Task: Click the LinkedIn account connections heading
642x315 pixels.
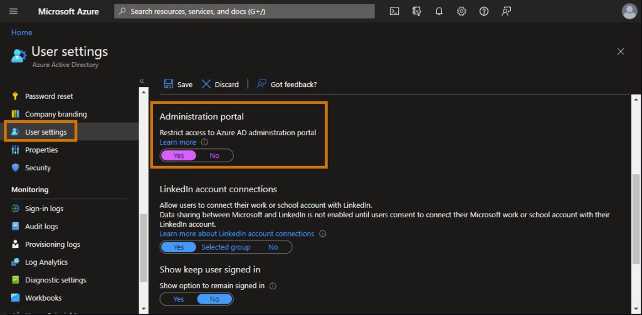Action: pyautogui.click(x=218, y=189)
